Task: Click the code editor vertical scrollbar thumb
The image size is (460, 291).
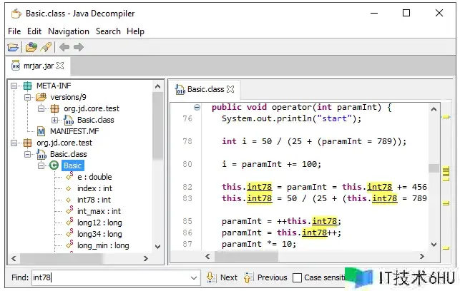Action: [x=434, y=168]
